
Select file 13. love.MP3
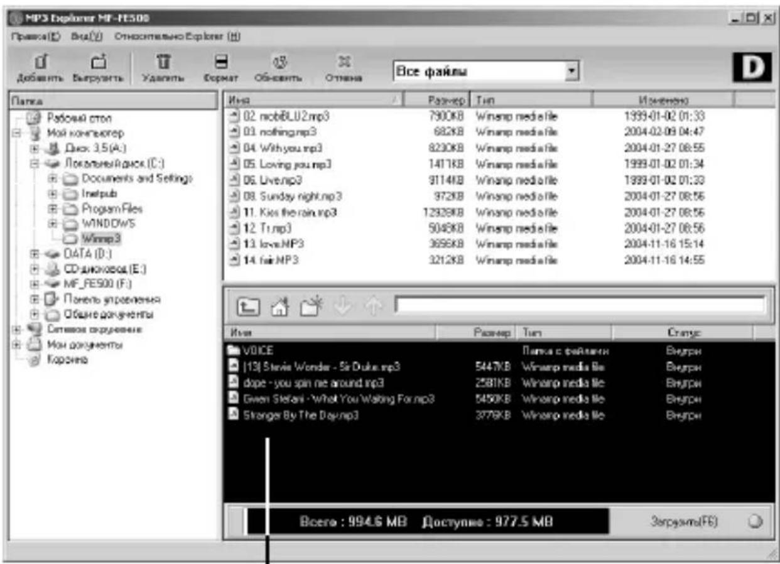pos(265,244)
